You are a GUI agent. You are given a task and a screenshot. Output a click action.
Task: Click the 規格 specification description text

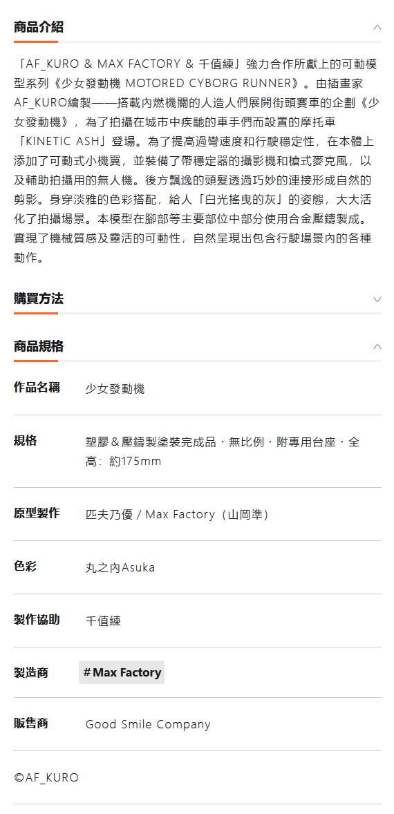pyautogui.click(x=223, y=452)
